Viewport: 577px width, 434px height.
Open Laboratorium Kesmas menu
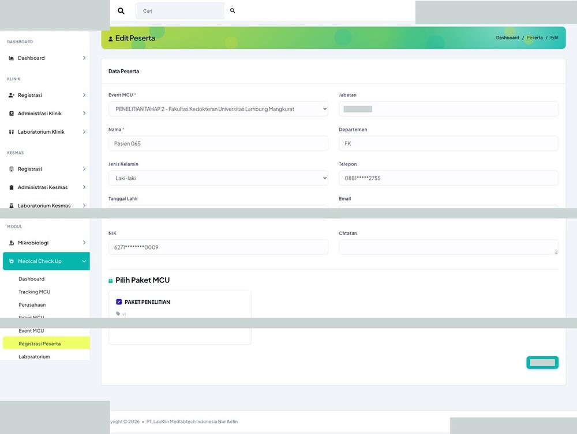(x=46, y=205)
